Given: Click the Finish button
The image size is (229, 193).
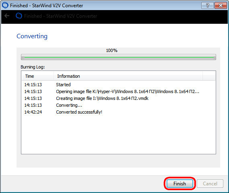Looking at the screenshot, I should tap(179, 183).
